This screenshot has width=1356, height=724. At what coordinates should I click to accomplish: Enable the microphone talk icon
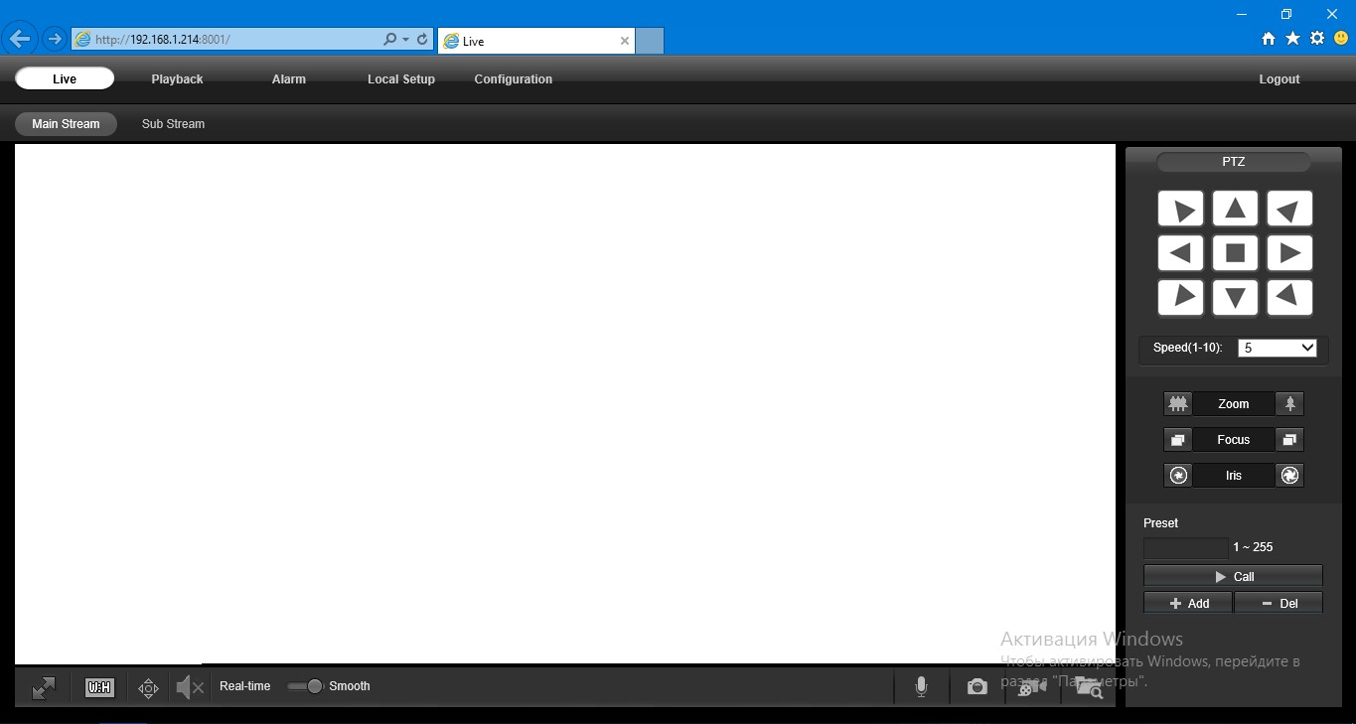921,687
